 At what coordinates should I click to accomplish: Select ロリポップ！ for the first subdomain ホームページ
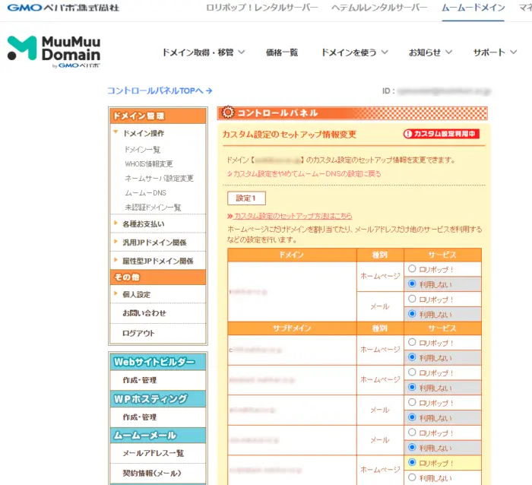coord(413,342)
